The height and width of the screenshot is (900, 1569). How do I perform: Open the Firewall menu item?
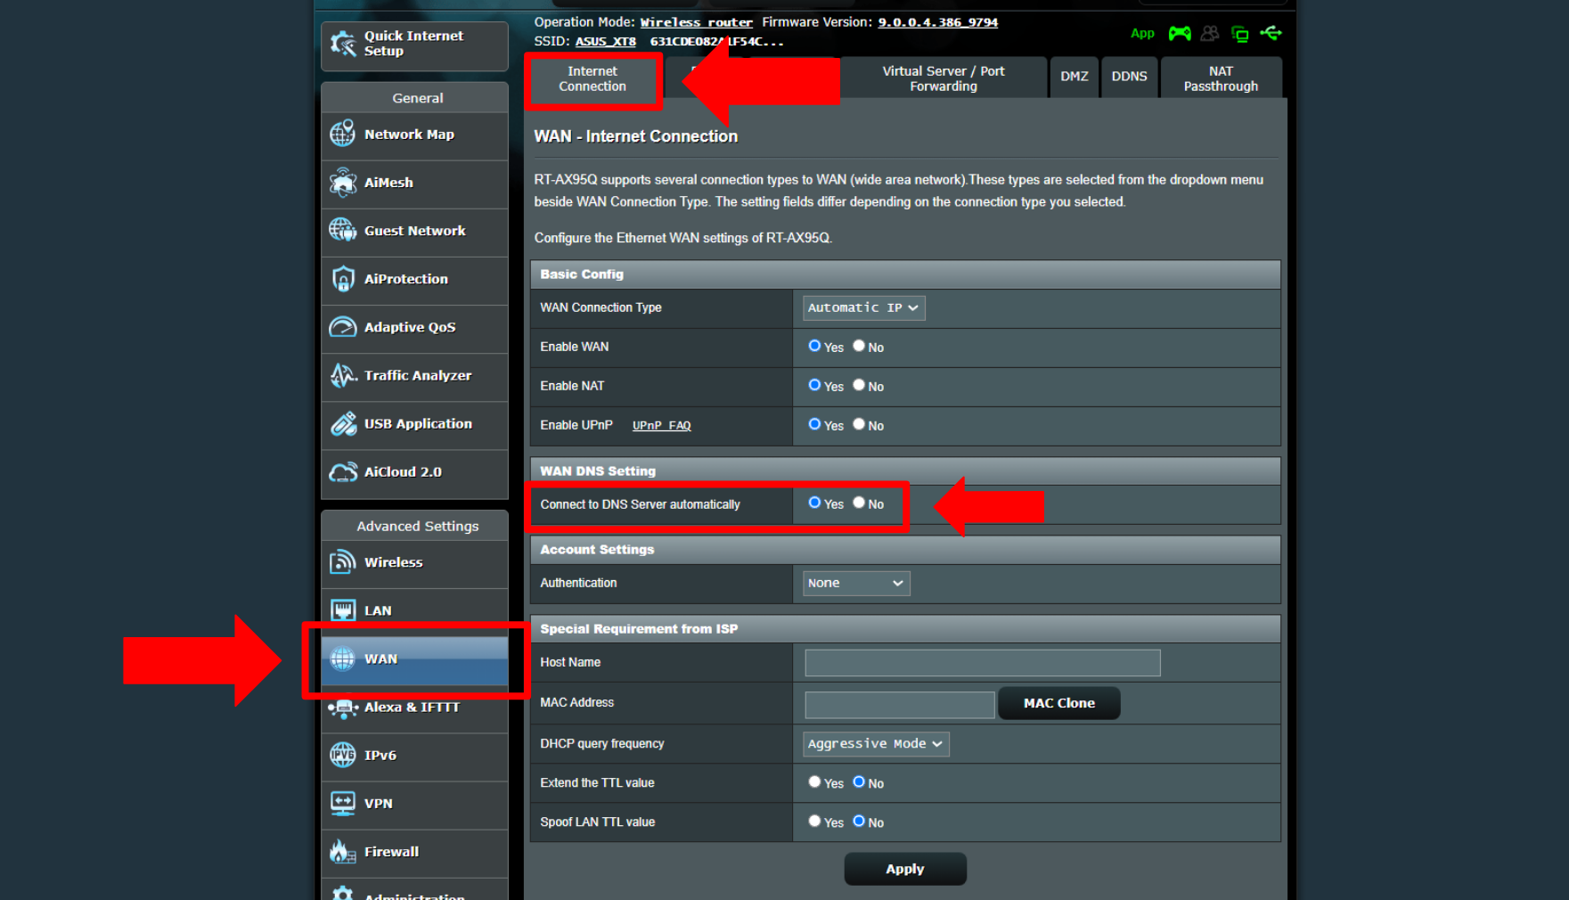pos(414,852)
